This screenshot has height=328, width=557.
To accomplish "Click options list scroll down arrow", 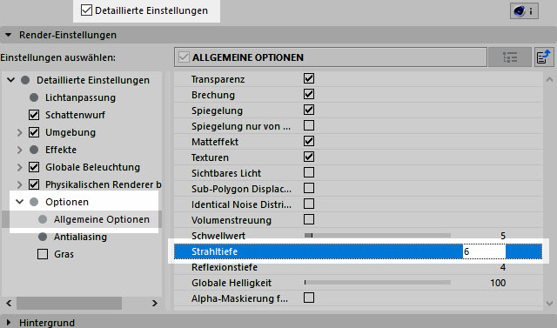I will (549, 304).
